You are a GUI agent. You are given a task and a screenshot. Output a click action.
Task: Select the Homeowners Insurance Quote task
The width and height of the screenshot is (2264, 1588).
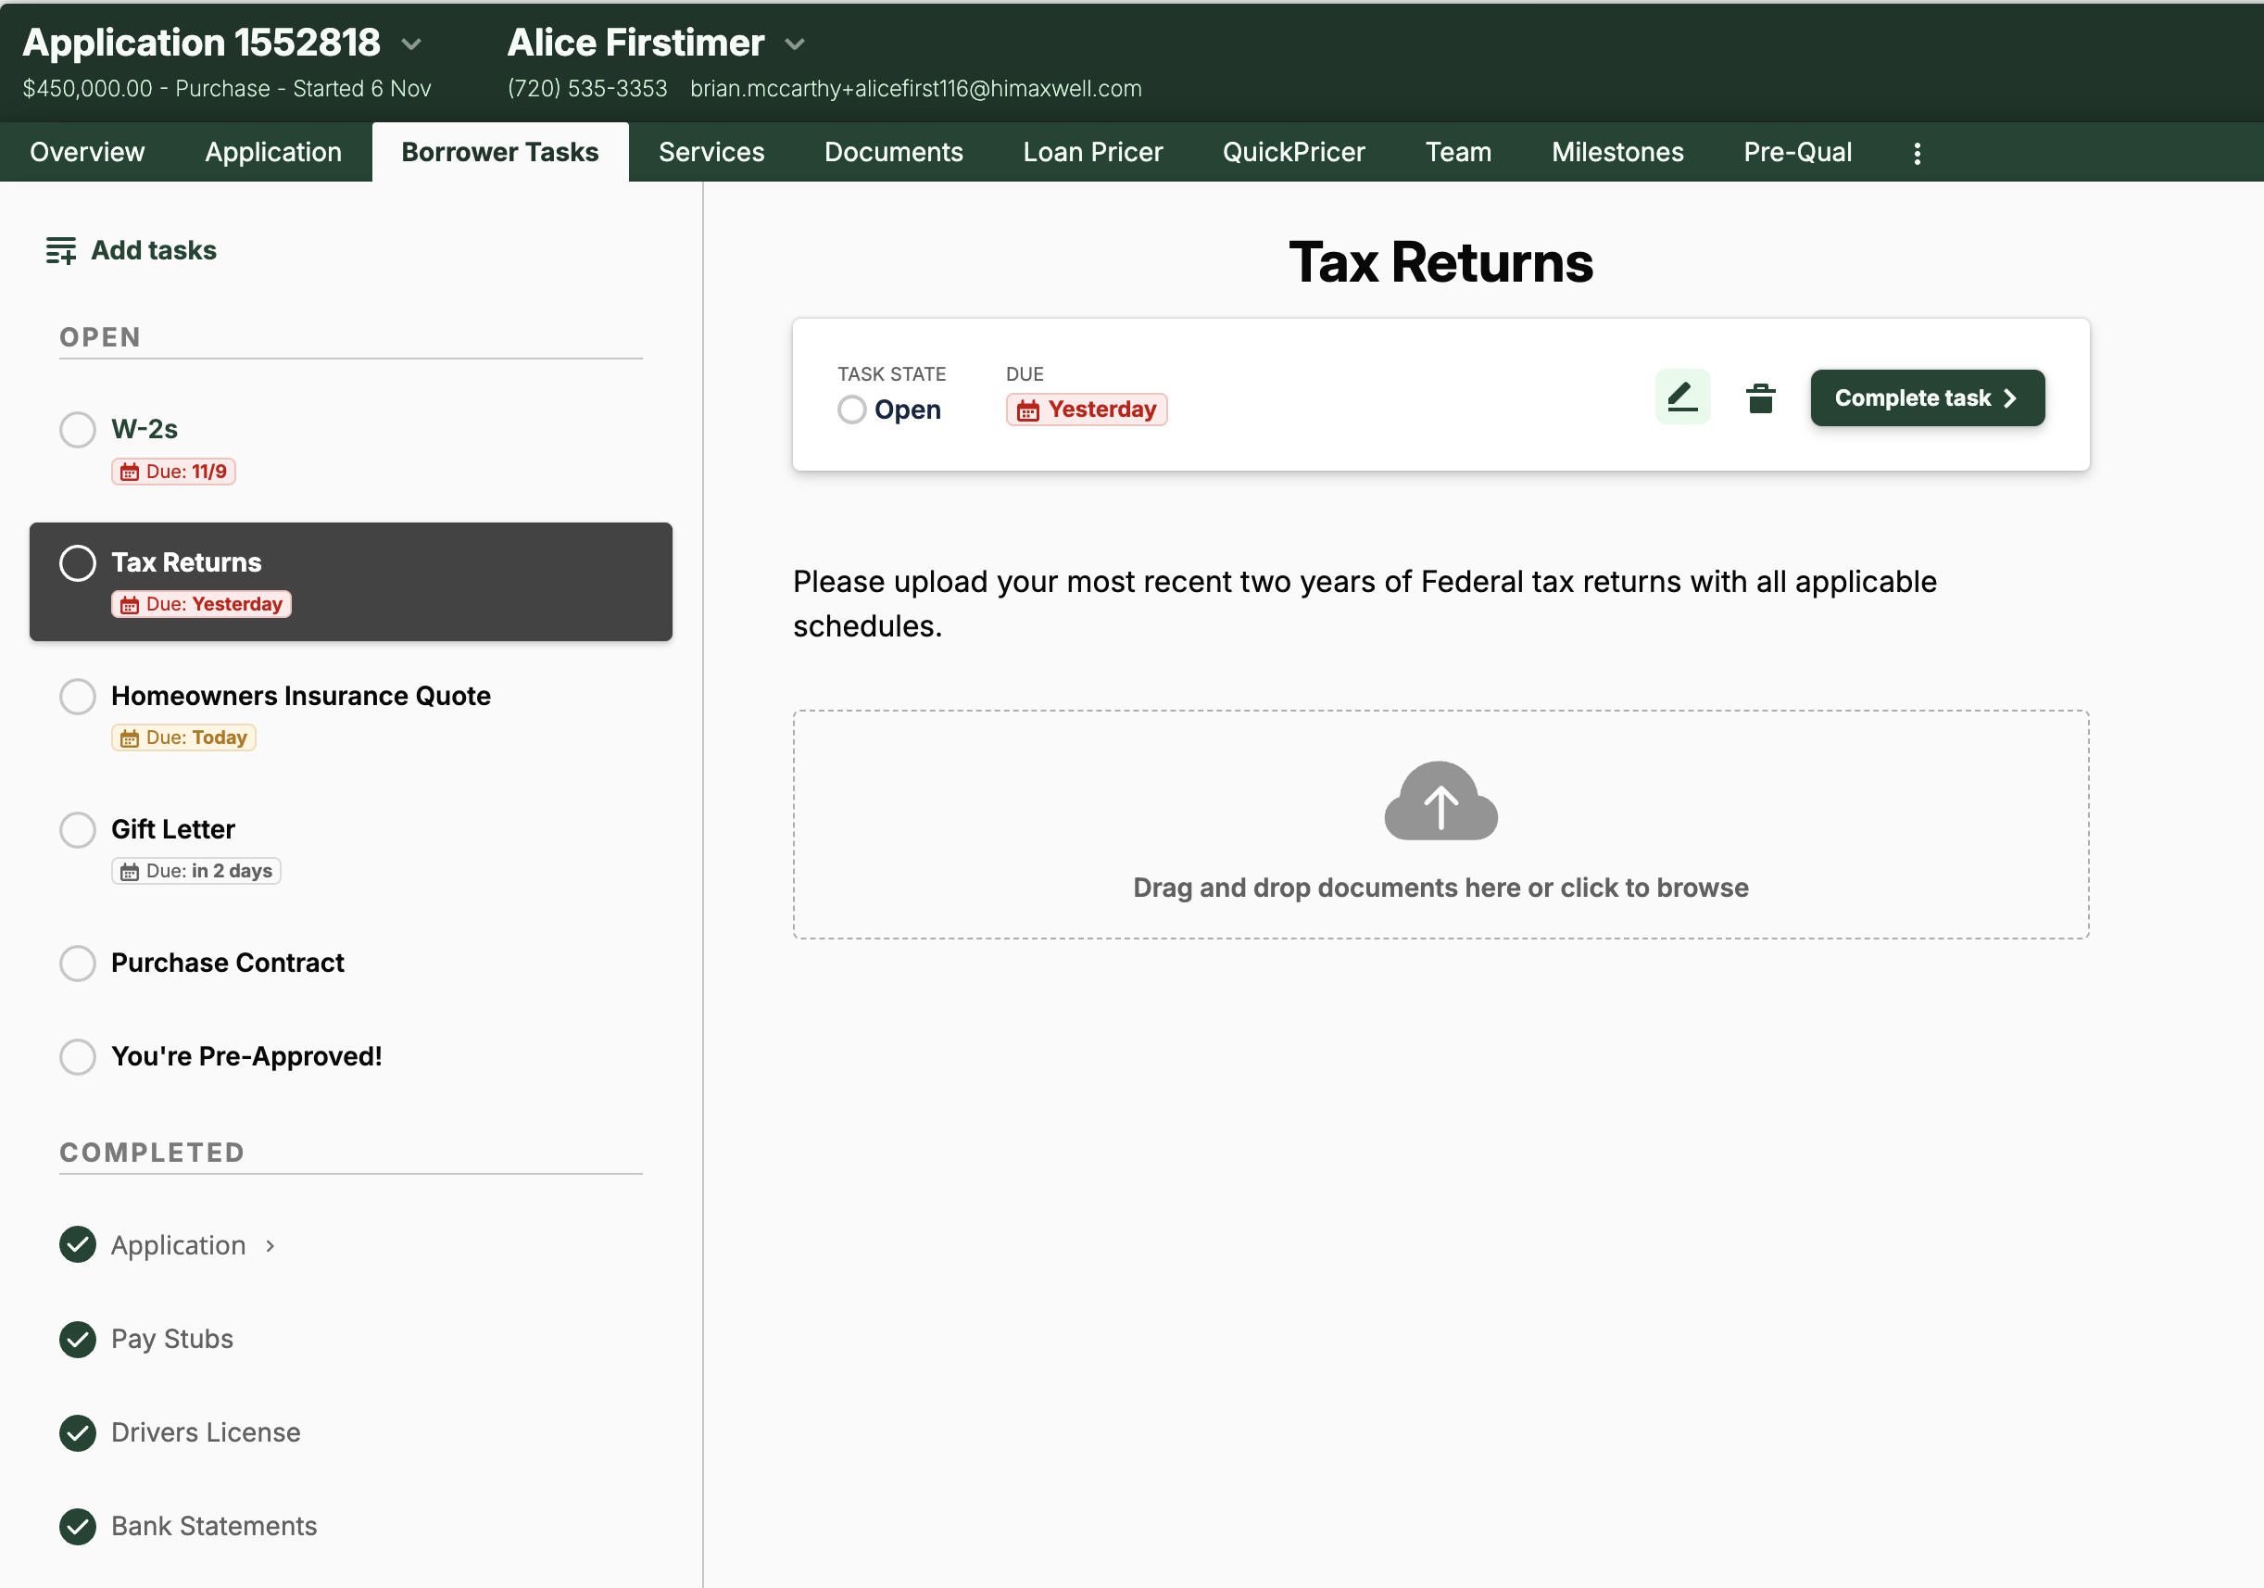pos(301,696)
